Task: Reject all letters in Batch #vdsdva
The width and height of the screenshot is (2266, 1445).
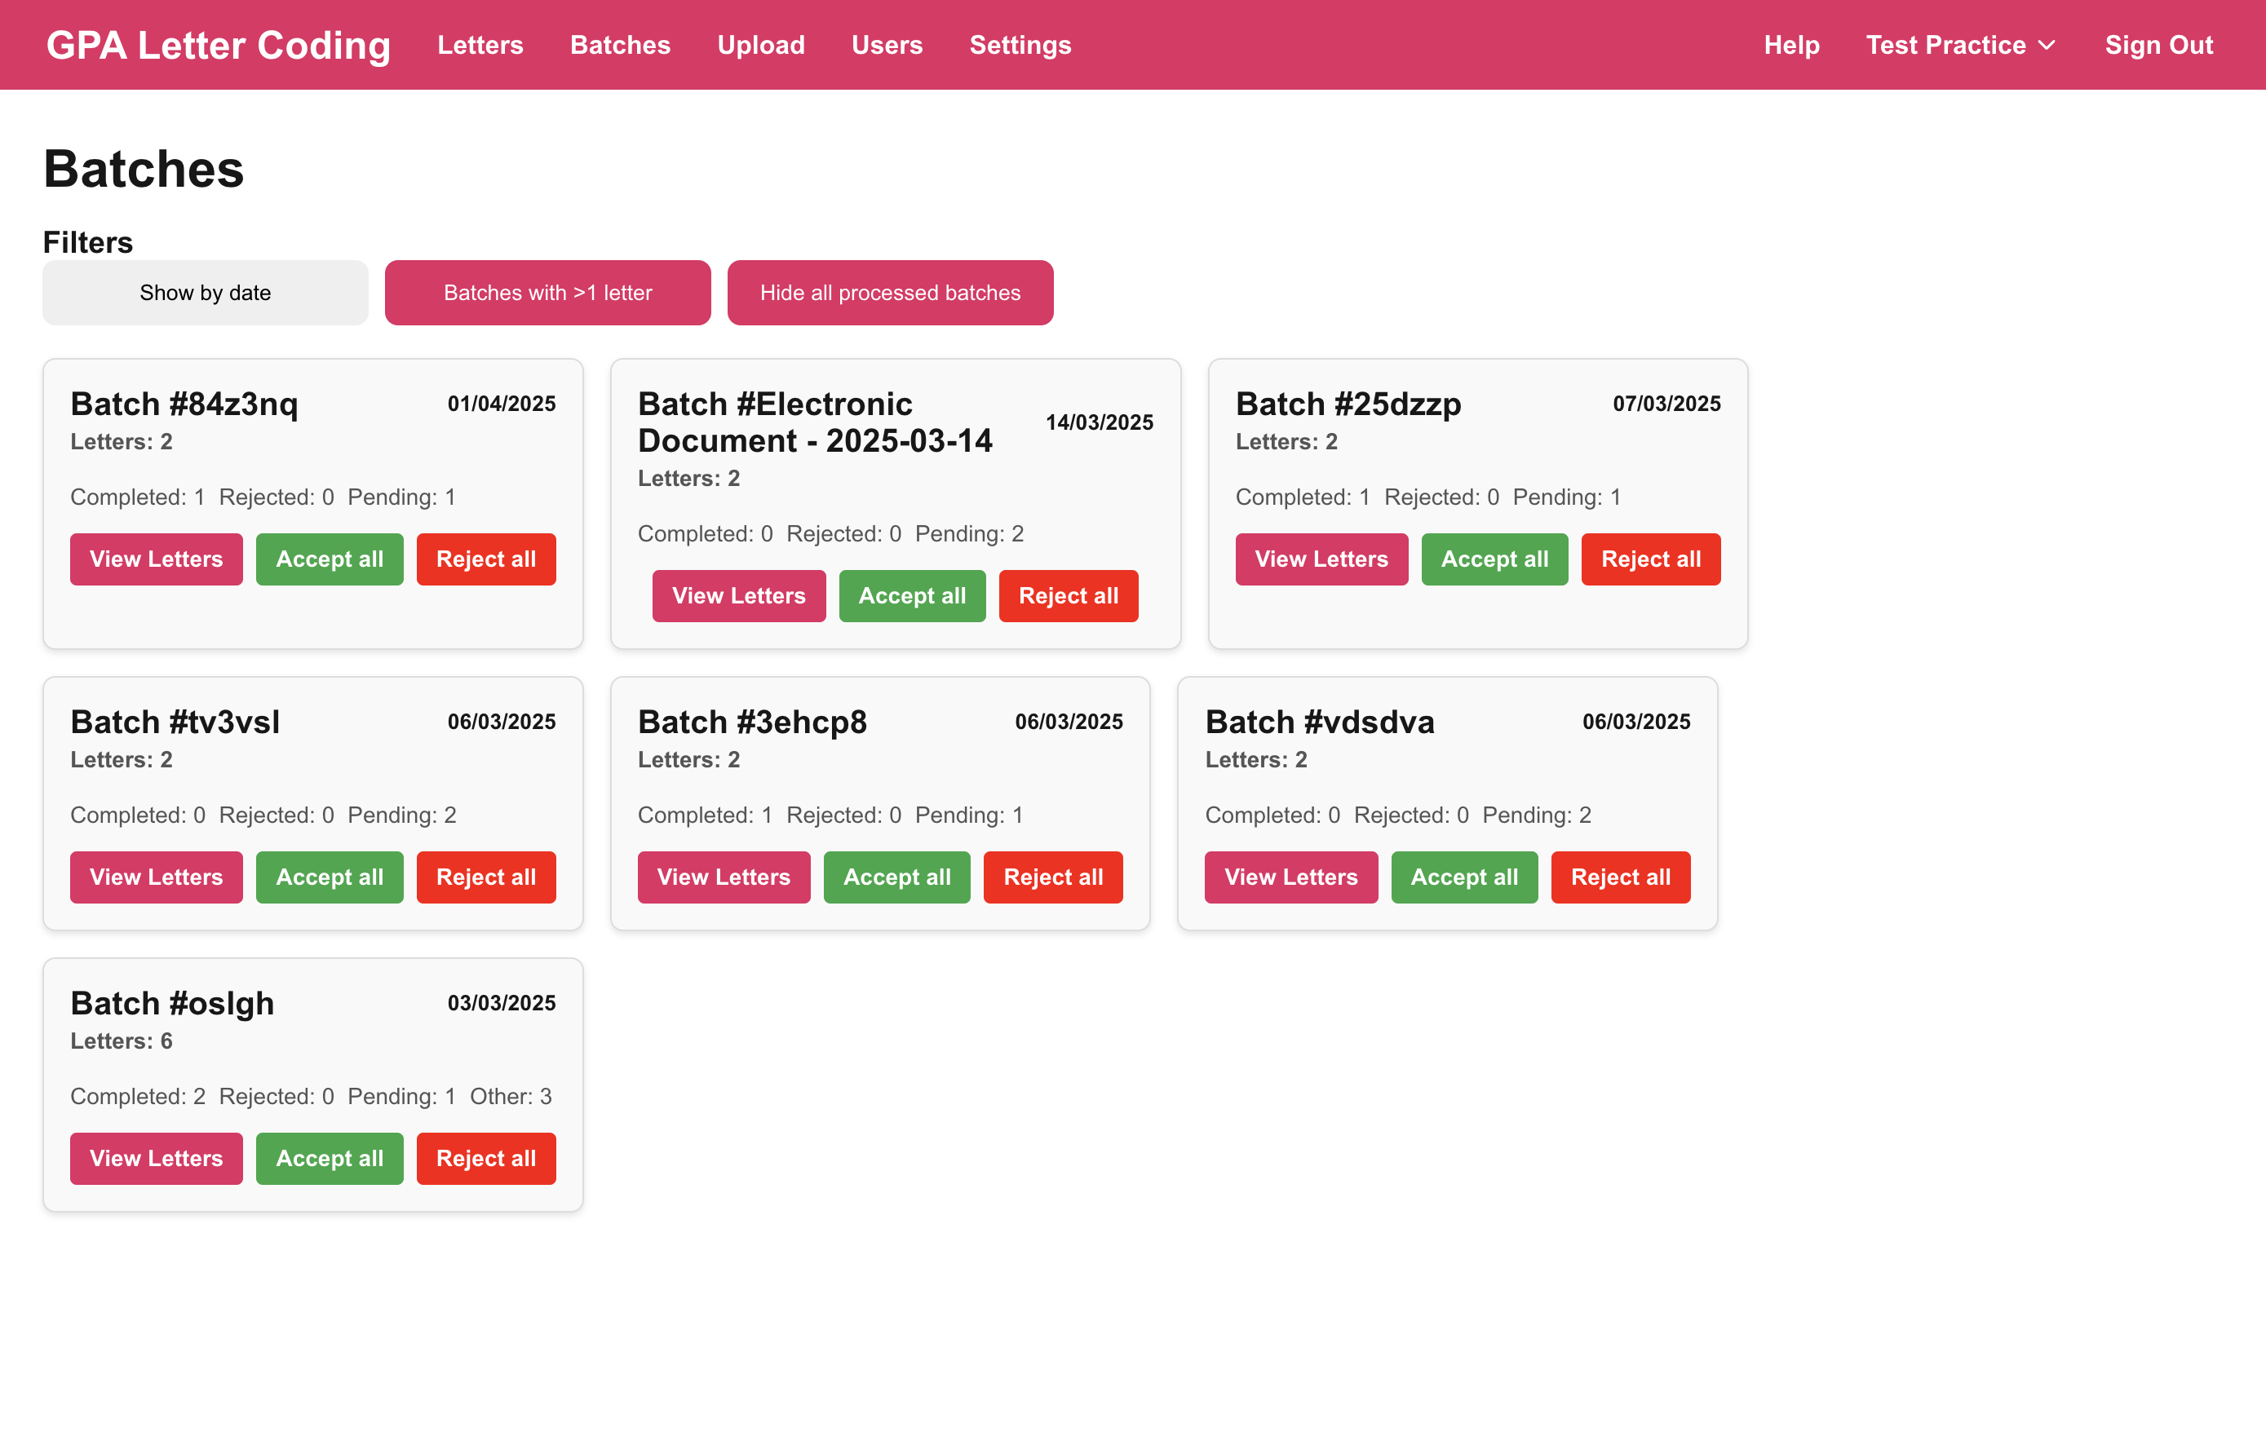Action: pyautogui.click(x=1619, y=877)
